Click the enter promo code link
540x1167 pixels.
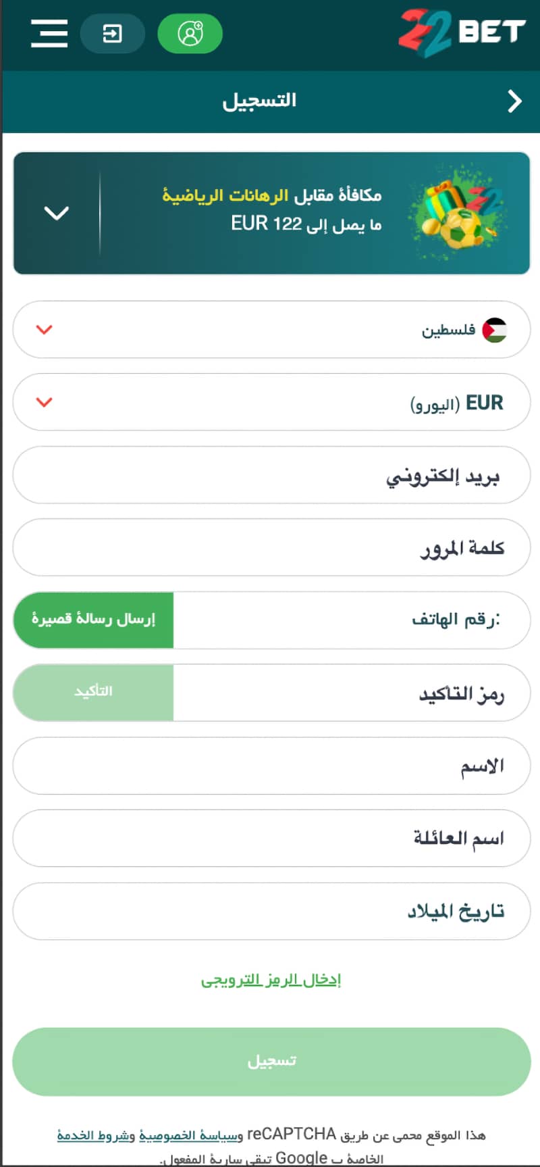point(271,980)
